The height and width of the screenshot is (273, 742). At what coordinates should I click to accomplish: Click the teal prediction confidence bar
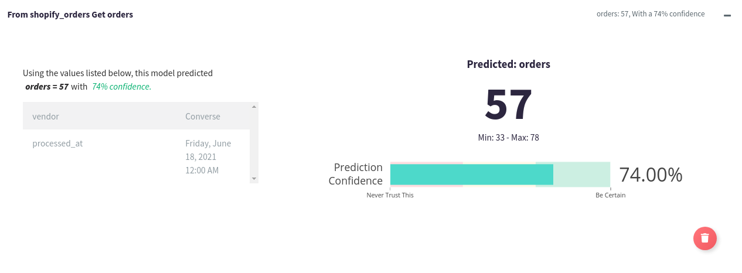point(471,175)
